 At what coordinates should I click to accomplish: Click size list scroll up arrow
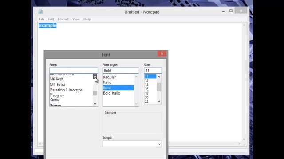(159, 77)
